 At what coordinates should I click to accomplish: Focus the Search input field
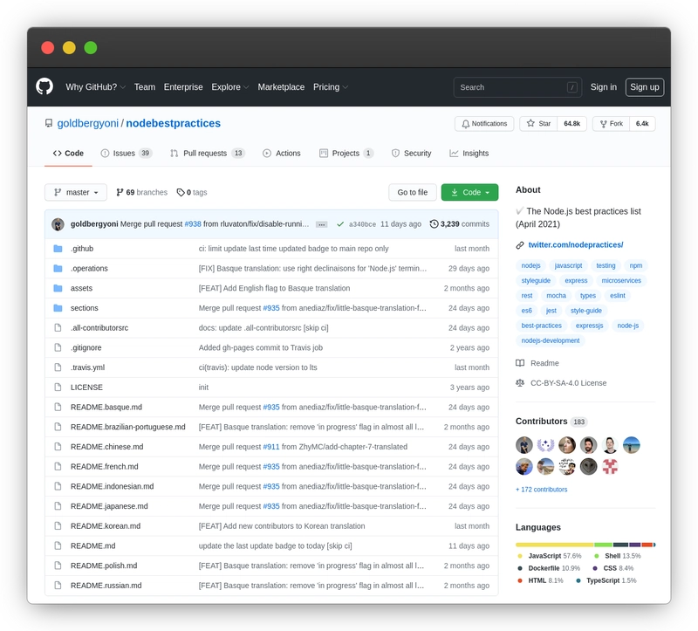click(x=517, y=87)
